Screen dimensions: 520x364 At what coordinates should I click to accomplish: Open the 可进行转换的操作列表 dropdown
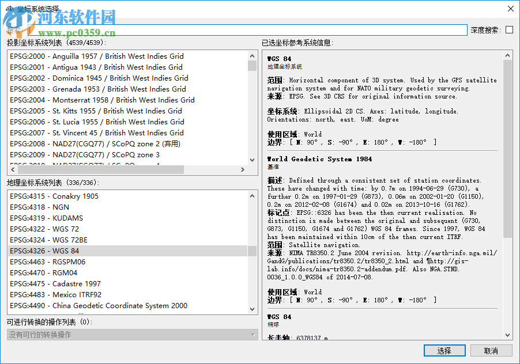coord(133,335)
